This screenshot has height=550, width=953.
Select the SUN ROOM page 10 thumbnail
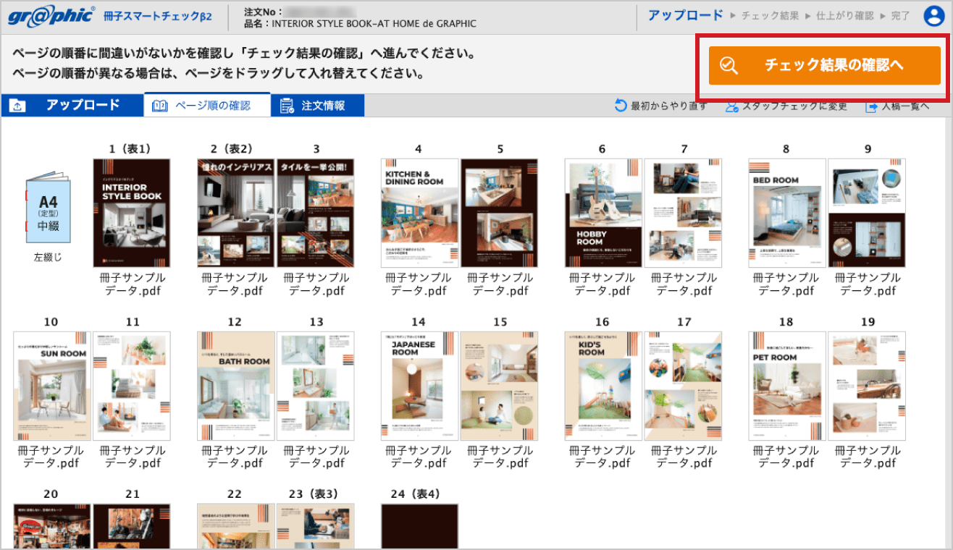tap(52, 386)
